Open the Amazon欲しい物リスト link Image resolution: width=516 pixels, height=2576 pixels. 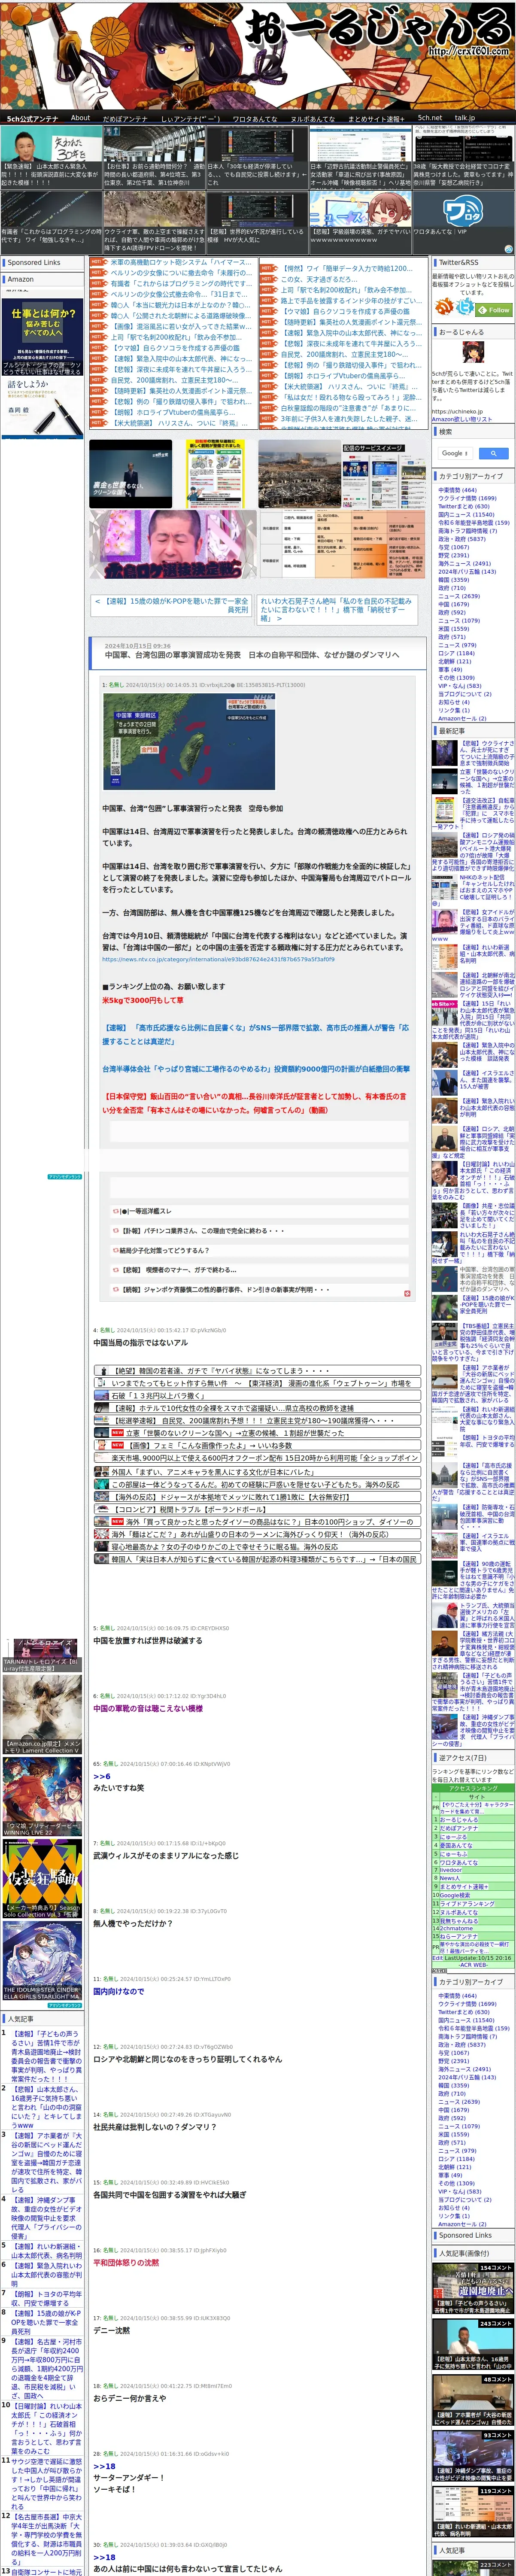[x=461, y=419]
